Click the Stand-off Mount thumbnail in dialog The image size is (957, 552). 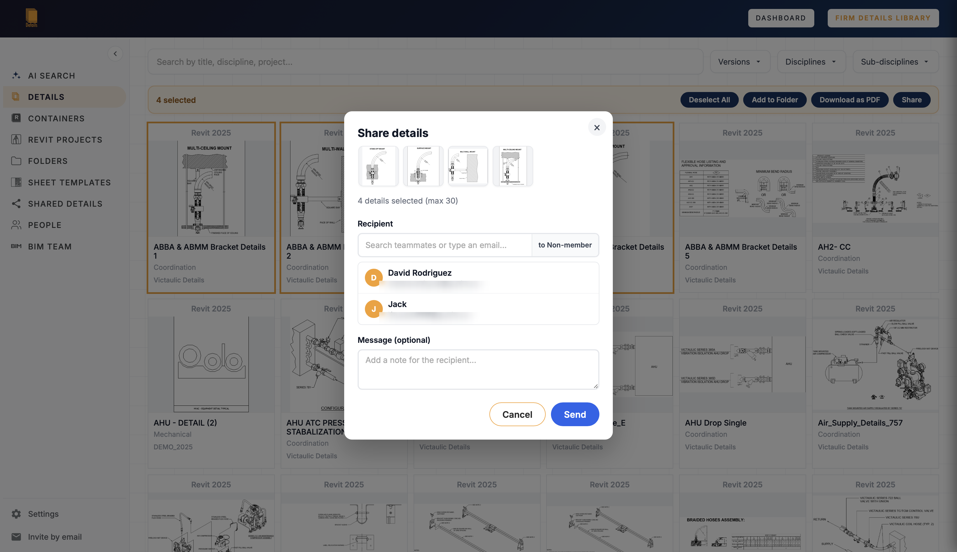378,166
